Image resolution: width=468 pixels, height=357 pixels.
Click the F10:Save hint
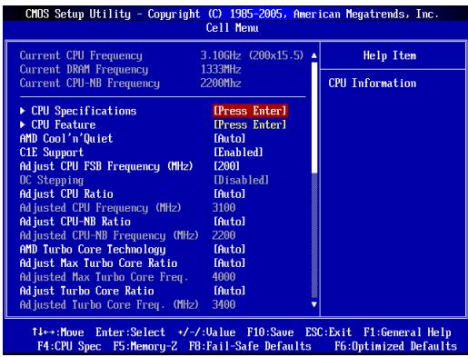pyautogui.click(x=270, y=332)
